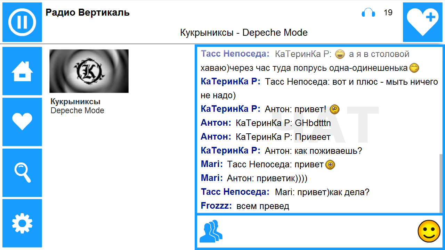Show chat users list icon
Image resolution: width=445 pixels, height=250 pixels.
pos(211,231)
